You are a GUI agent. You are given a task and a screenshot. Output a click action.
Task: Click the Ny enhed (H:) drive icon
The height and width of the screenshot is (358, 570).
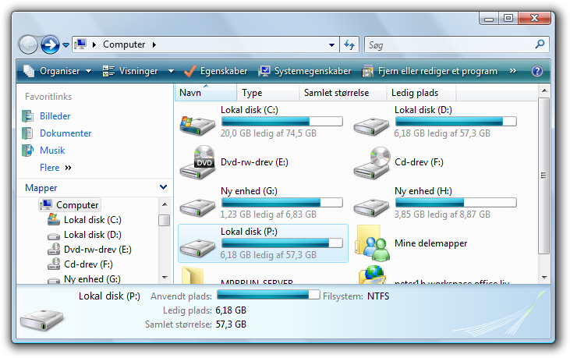coord(371,203)
